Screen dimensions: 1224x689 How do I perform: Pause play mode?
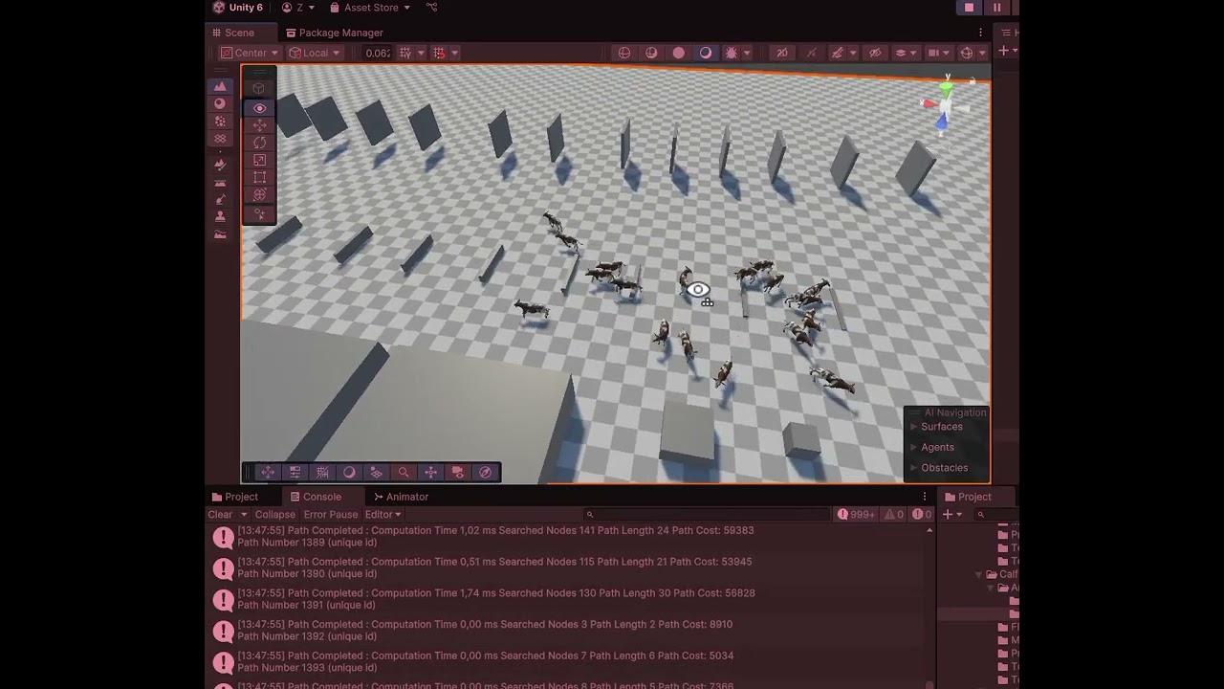tap(996, 8)
